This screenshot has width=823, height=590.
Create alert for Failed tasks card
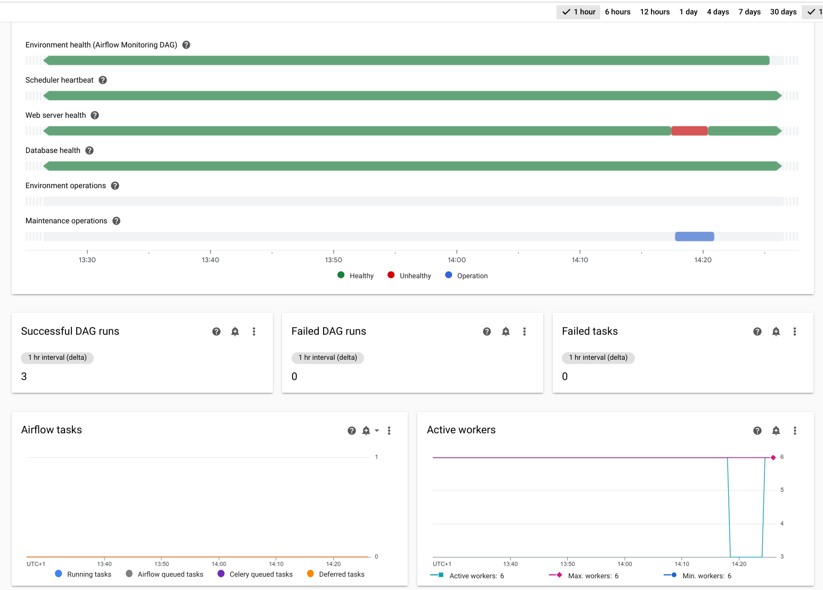pyautogui.click(x=776, y=332)
